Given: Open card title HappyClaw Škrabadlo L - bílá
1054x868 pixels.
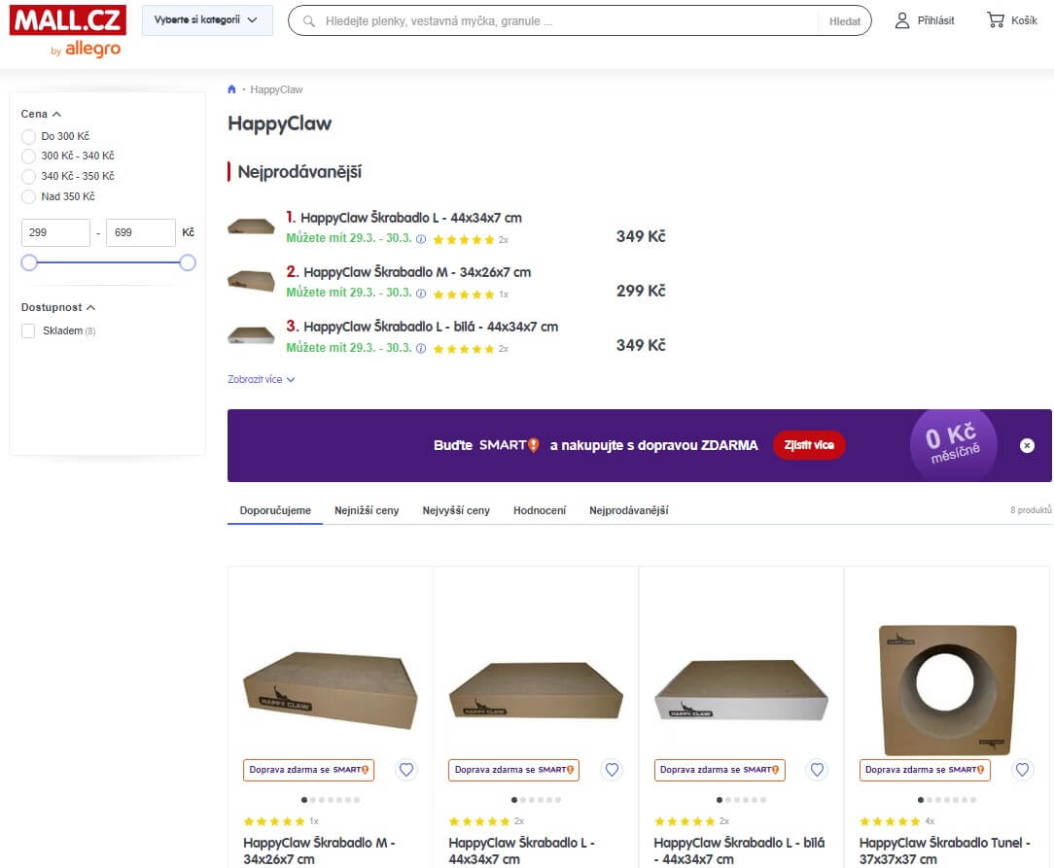Looking at the screenshot, I should (739, 851).
